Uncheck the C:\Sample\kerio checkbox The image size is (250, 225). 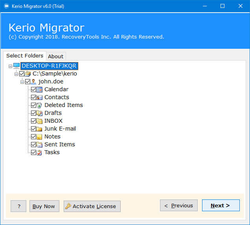(22, 74)
